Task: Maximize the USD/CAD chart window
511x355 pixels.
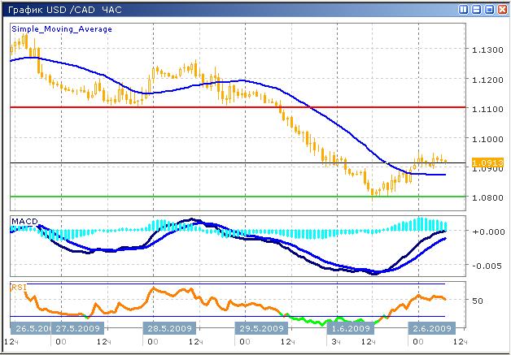Action: [488, 9]
